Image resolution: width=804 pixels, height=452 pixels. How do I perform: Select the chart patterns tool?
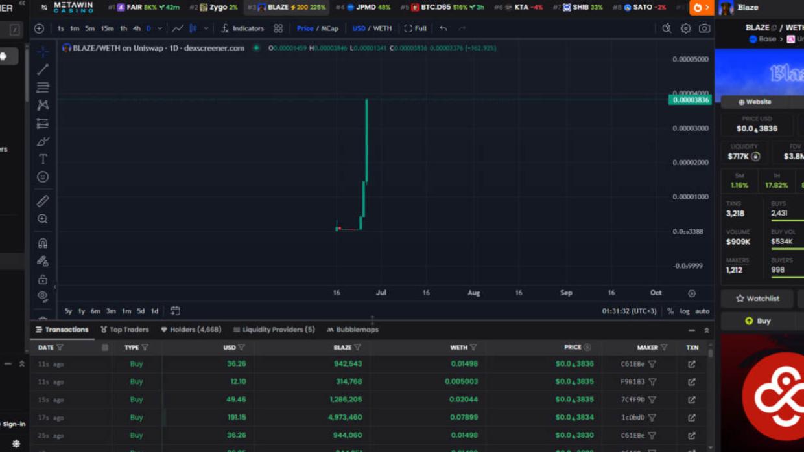click(43, 105)
